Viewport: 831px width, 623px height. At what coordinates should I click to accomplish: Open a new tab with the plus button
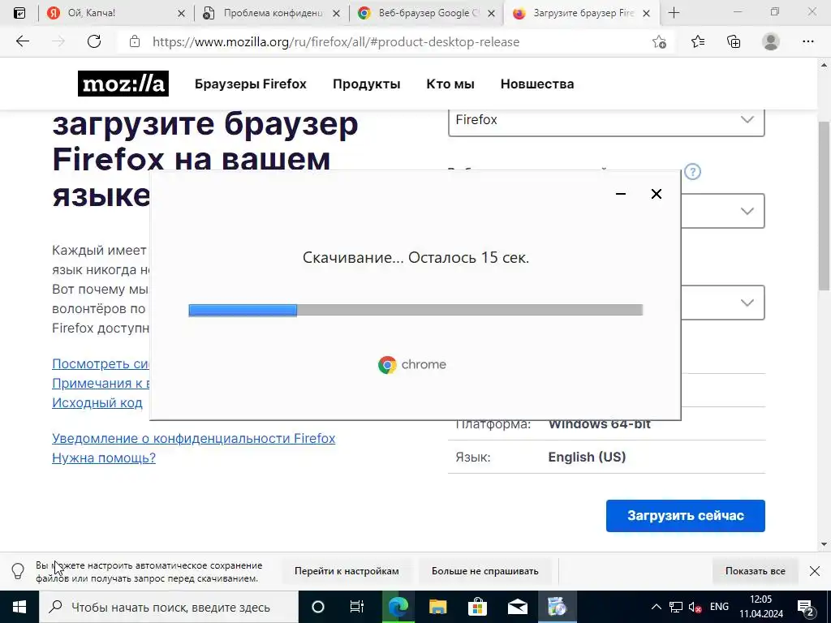click(674, 13)
